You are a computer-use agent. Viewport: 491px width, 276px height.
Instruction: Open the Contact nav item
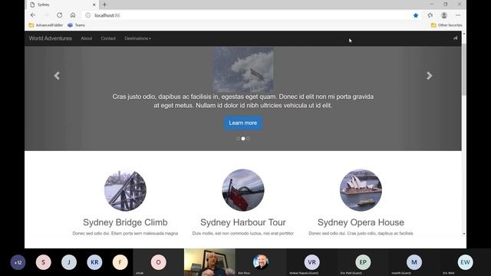coord(108,38)
